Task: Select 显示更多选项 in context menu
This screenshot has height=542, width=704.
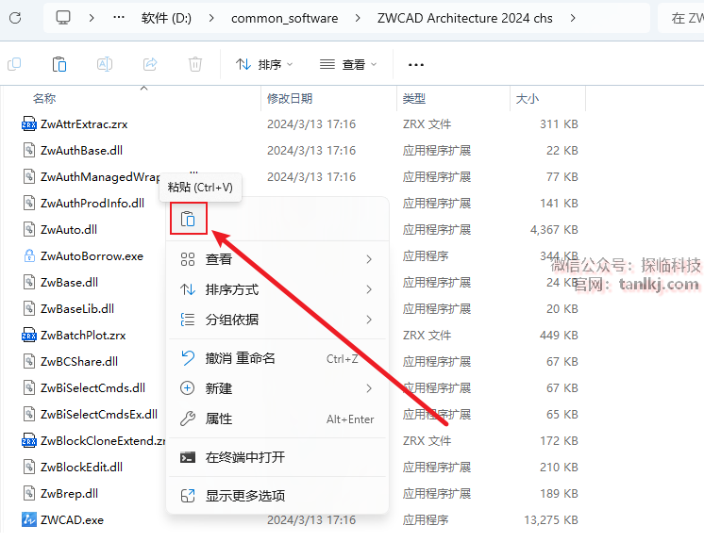Action: point(277,496)
